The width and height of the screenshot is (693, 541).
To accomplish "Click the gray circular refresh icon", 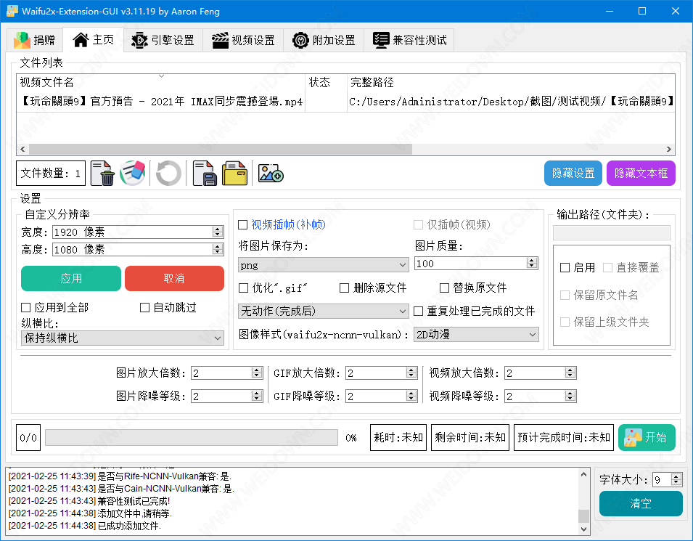I will pos(168,173).
